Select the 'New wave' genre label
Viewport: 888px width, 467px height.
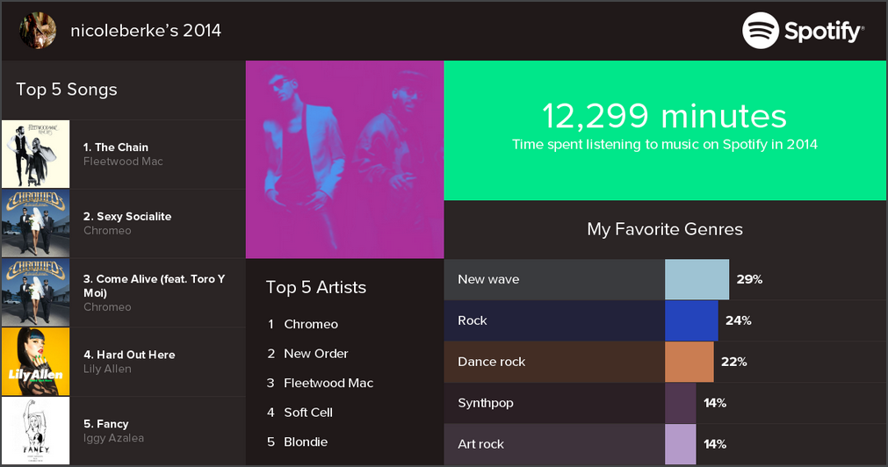(488, 280)
